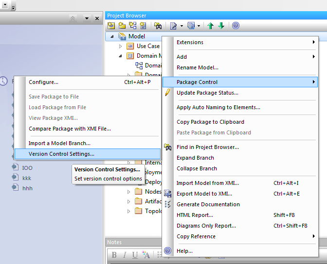Collapse the Model root node
This screenshot has width=327, height=264.
coord(112,36)
